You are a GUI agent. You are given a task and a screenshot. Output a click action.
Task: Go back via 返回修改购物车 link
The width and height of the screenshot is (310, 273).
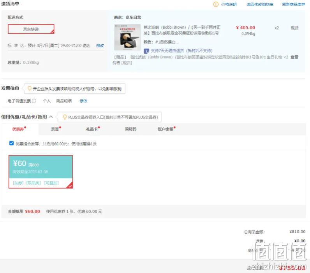[260, 4]
